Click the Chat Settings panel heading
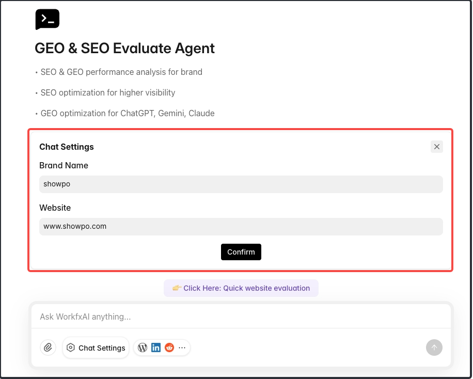Viewport: 473px width, 379px height. pos(67,147)
